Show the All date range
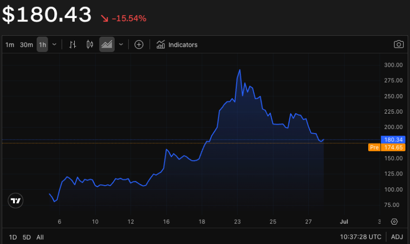 (x=40, y=237)
